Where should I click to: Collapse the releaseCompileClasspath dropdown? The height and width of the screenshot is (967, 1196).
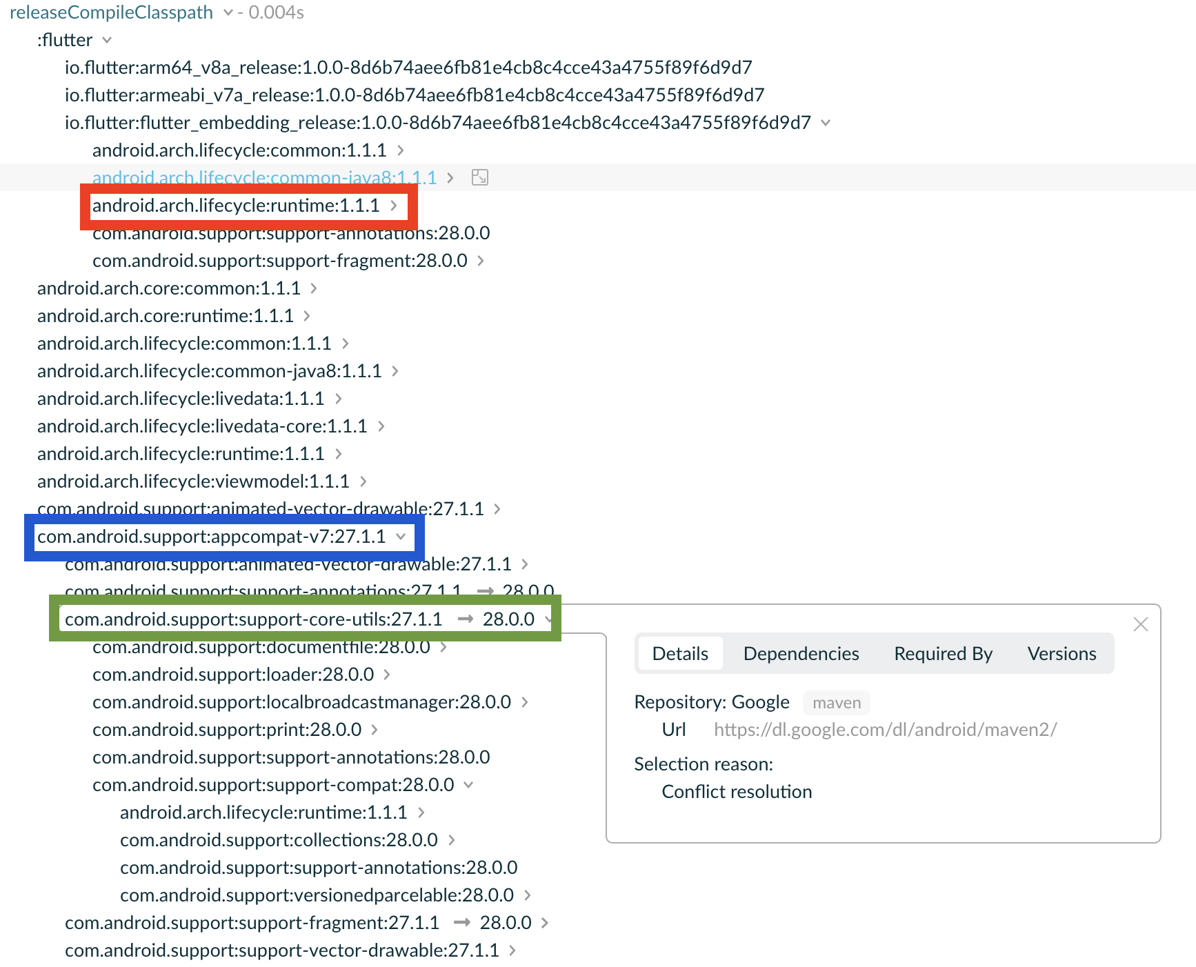(x=228, y=12)
